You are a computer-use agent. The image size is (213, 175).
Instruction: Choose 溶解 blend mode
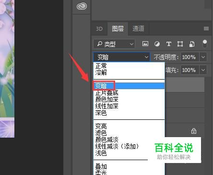coord(129,72)
